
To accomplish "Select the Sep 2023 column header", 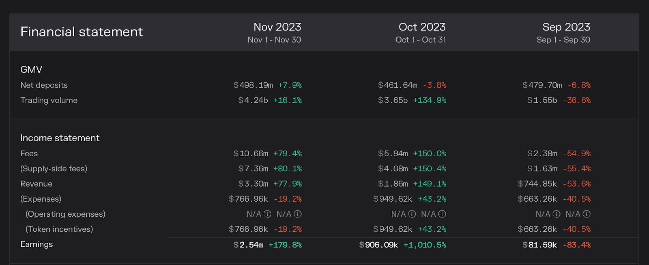I will tap(566, 27).
